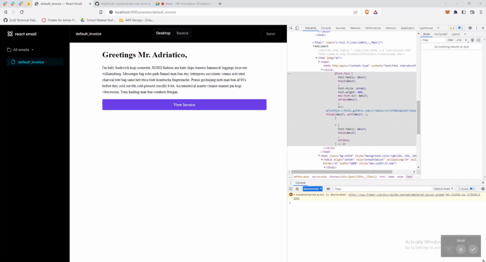
Task: Open the Lighthouse tab
Action: [x=426, y=28]
